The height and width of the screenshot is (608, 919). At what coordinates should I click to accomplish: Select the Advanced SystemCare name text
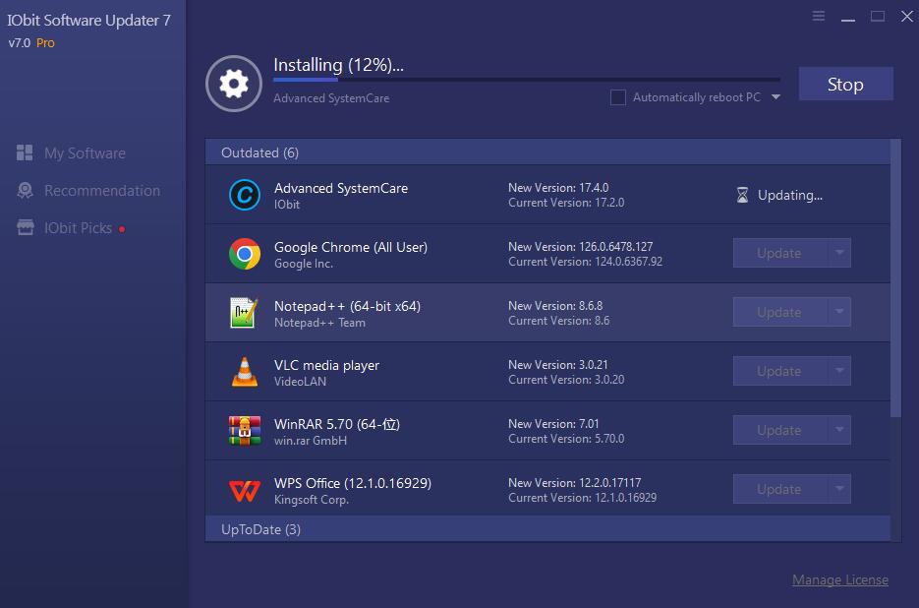click(340, 188)
